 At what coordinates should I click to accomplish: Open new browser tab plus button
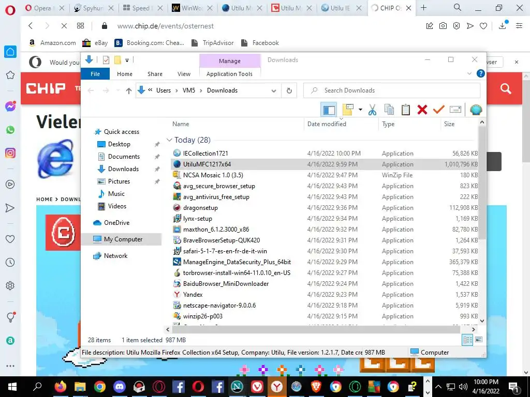point(423,8)
